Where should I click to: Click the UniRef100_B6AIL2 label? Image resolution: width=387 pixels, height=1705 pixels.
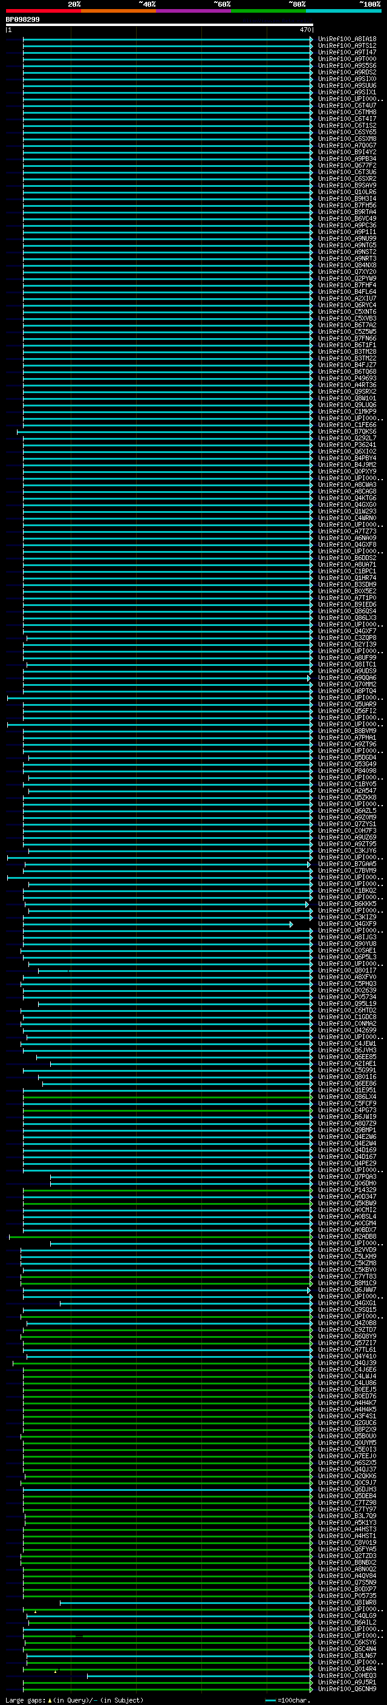pos(347,1623)
